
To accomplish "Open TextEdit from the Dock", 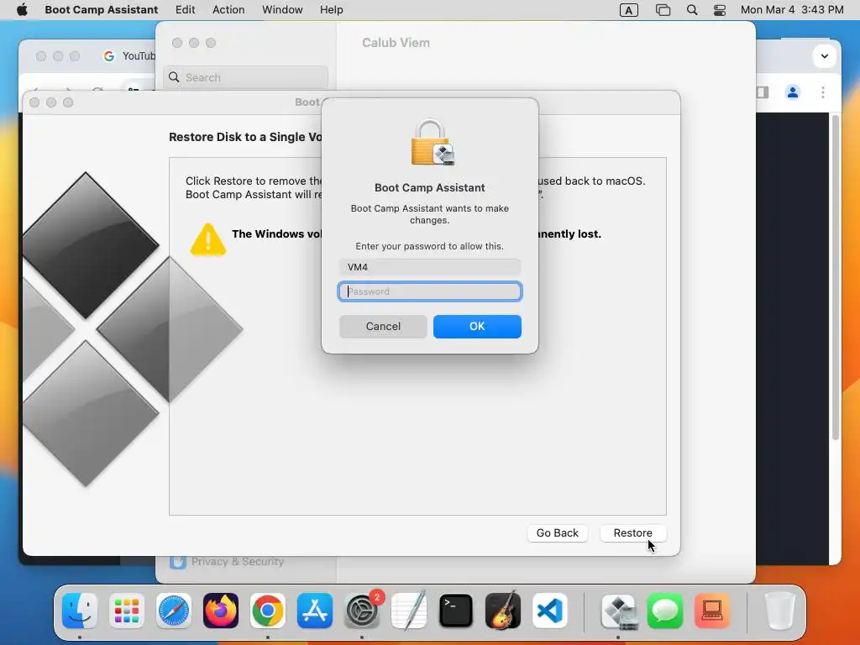I will [x=409, y=611].
